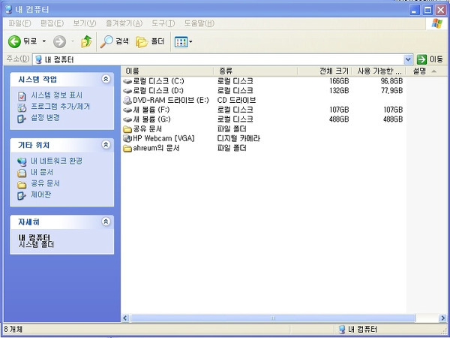Click the forward navigation arrow icon
Viewport: 450px width, 338px height.
coord(59,41)
